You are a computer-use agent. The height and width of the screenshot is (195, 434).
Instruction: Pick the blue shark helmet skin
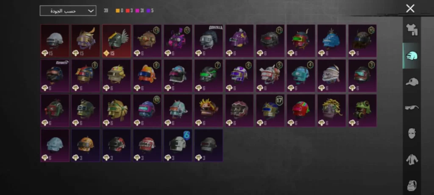click(x=331, y=41)
